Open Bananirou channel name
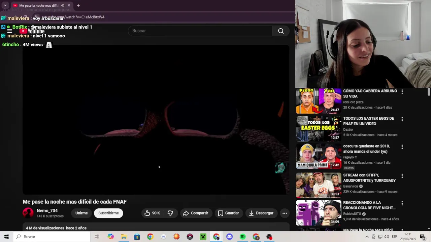The width and height of the screenshot is (431, 242). click(351, 186)
